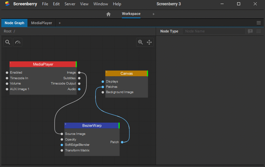This screenshot has width=265, height=167.
Task: Toggle green status bar on MediaPlayer node
Action: pos(76,64)
